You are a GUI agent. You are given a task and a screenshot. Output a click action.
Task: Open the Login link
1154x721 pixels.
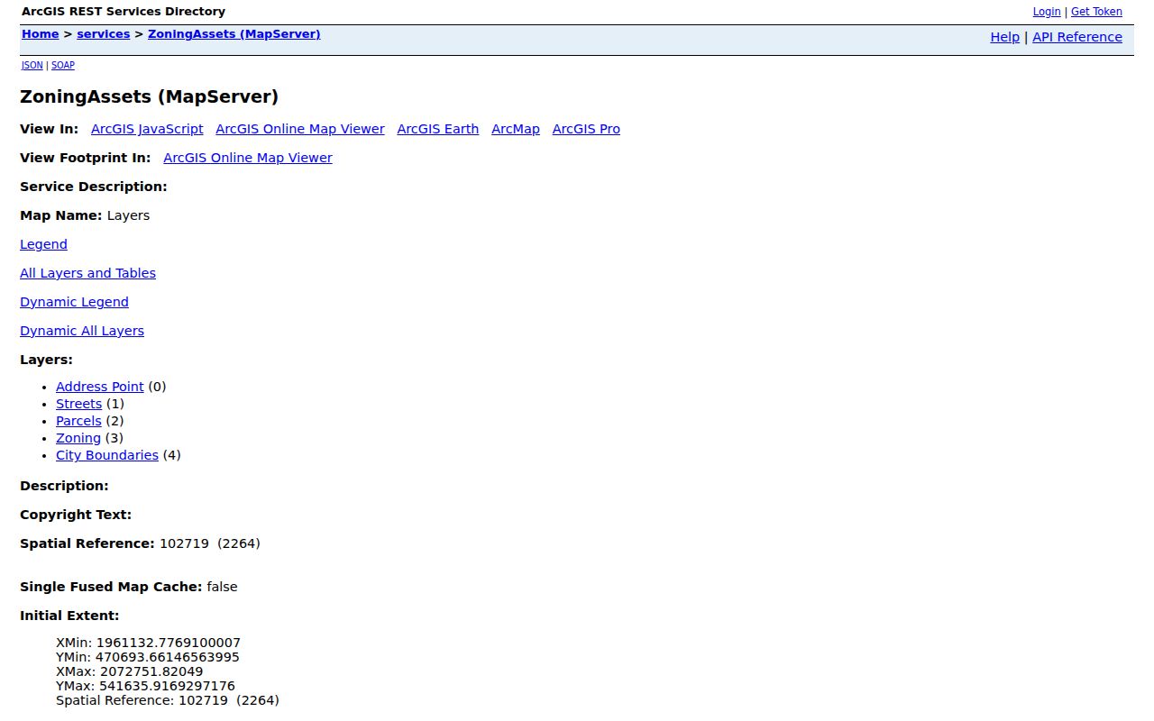(1047, 12)
